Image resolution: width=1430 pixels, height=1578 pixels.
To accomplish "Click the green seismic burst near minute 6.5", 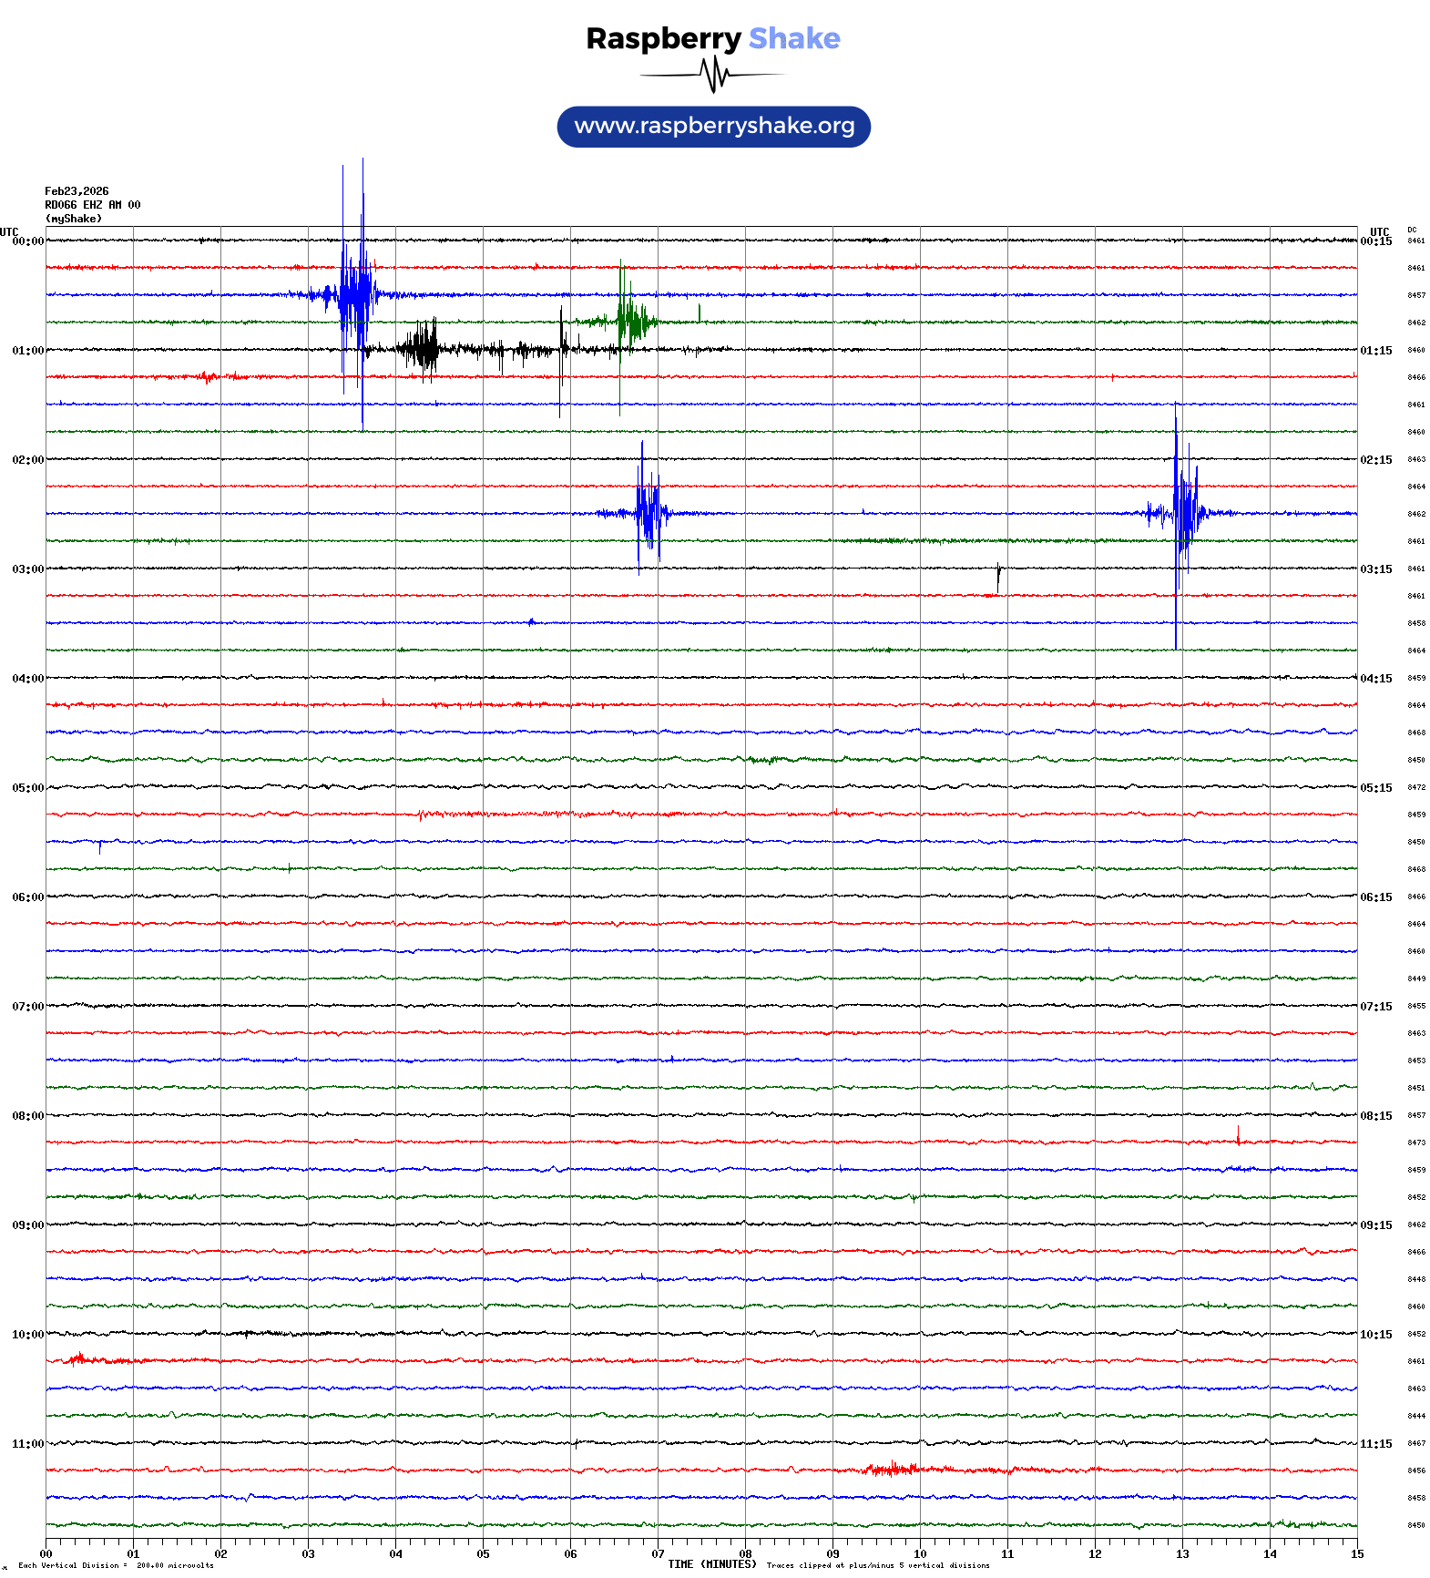I will pos(627,321).
